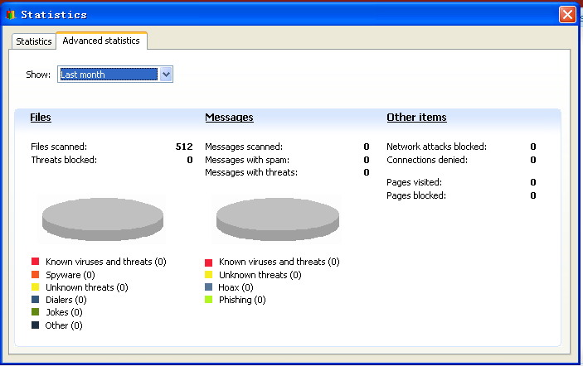Click the blue Dialers legend swatch
Image resolution: width=583 pixels, height=366 pixels.
coord(36,300)
